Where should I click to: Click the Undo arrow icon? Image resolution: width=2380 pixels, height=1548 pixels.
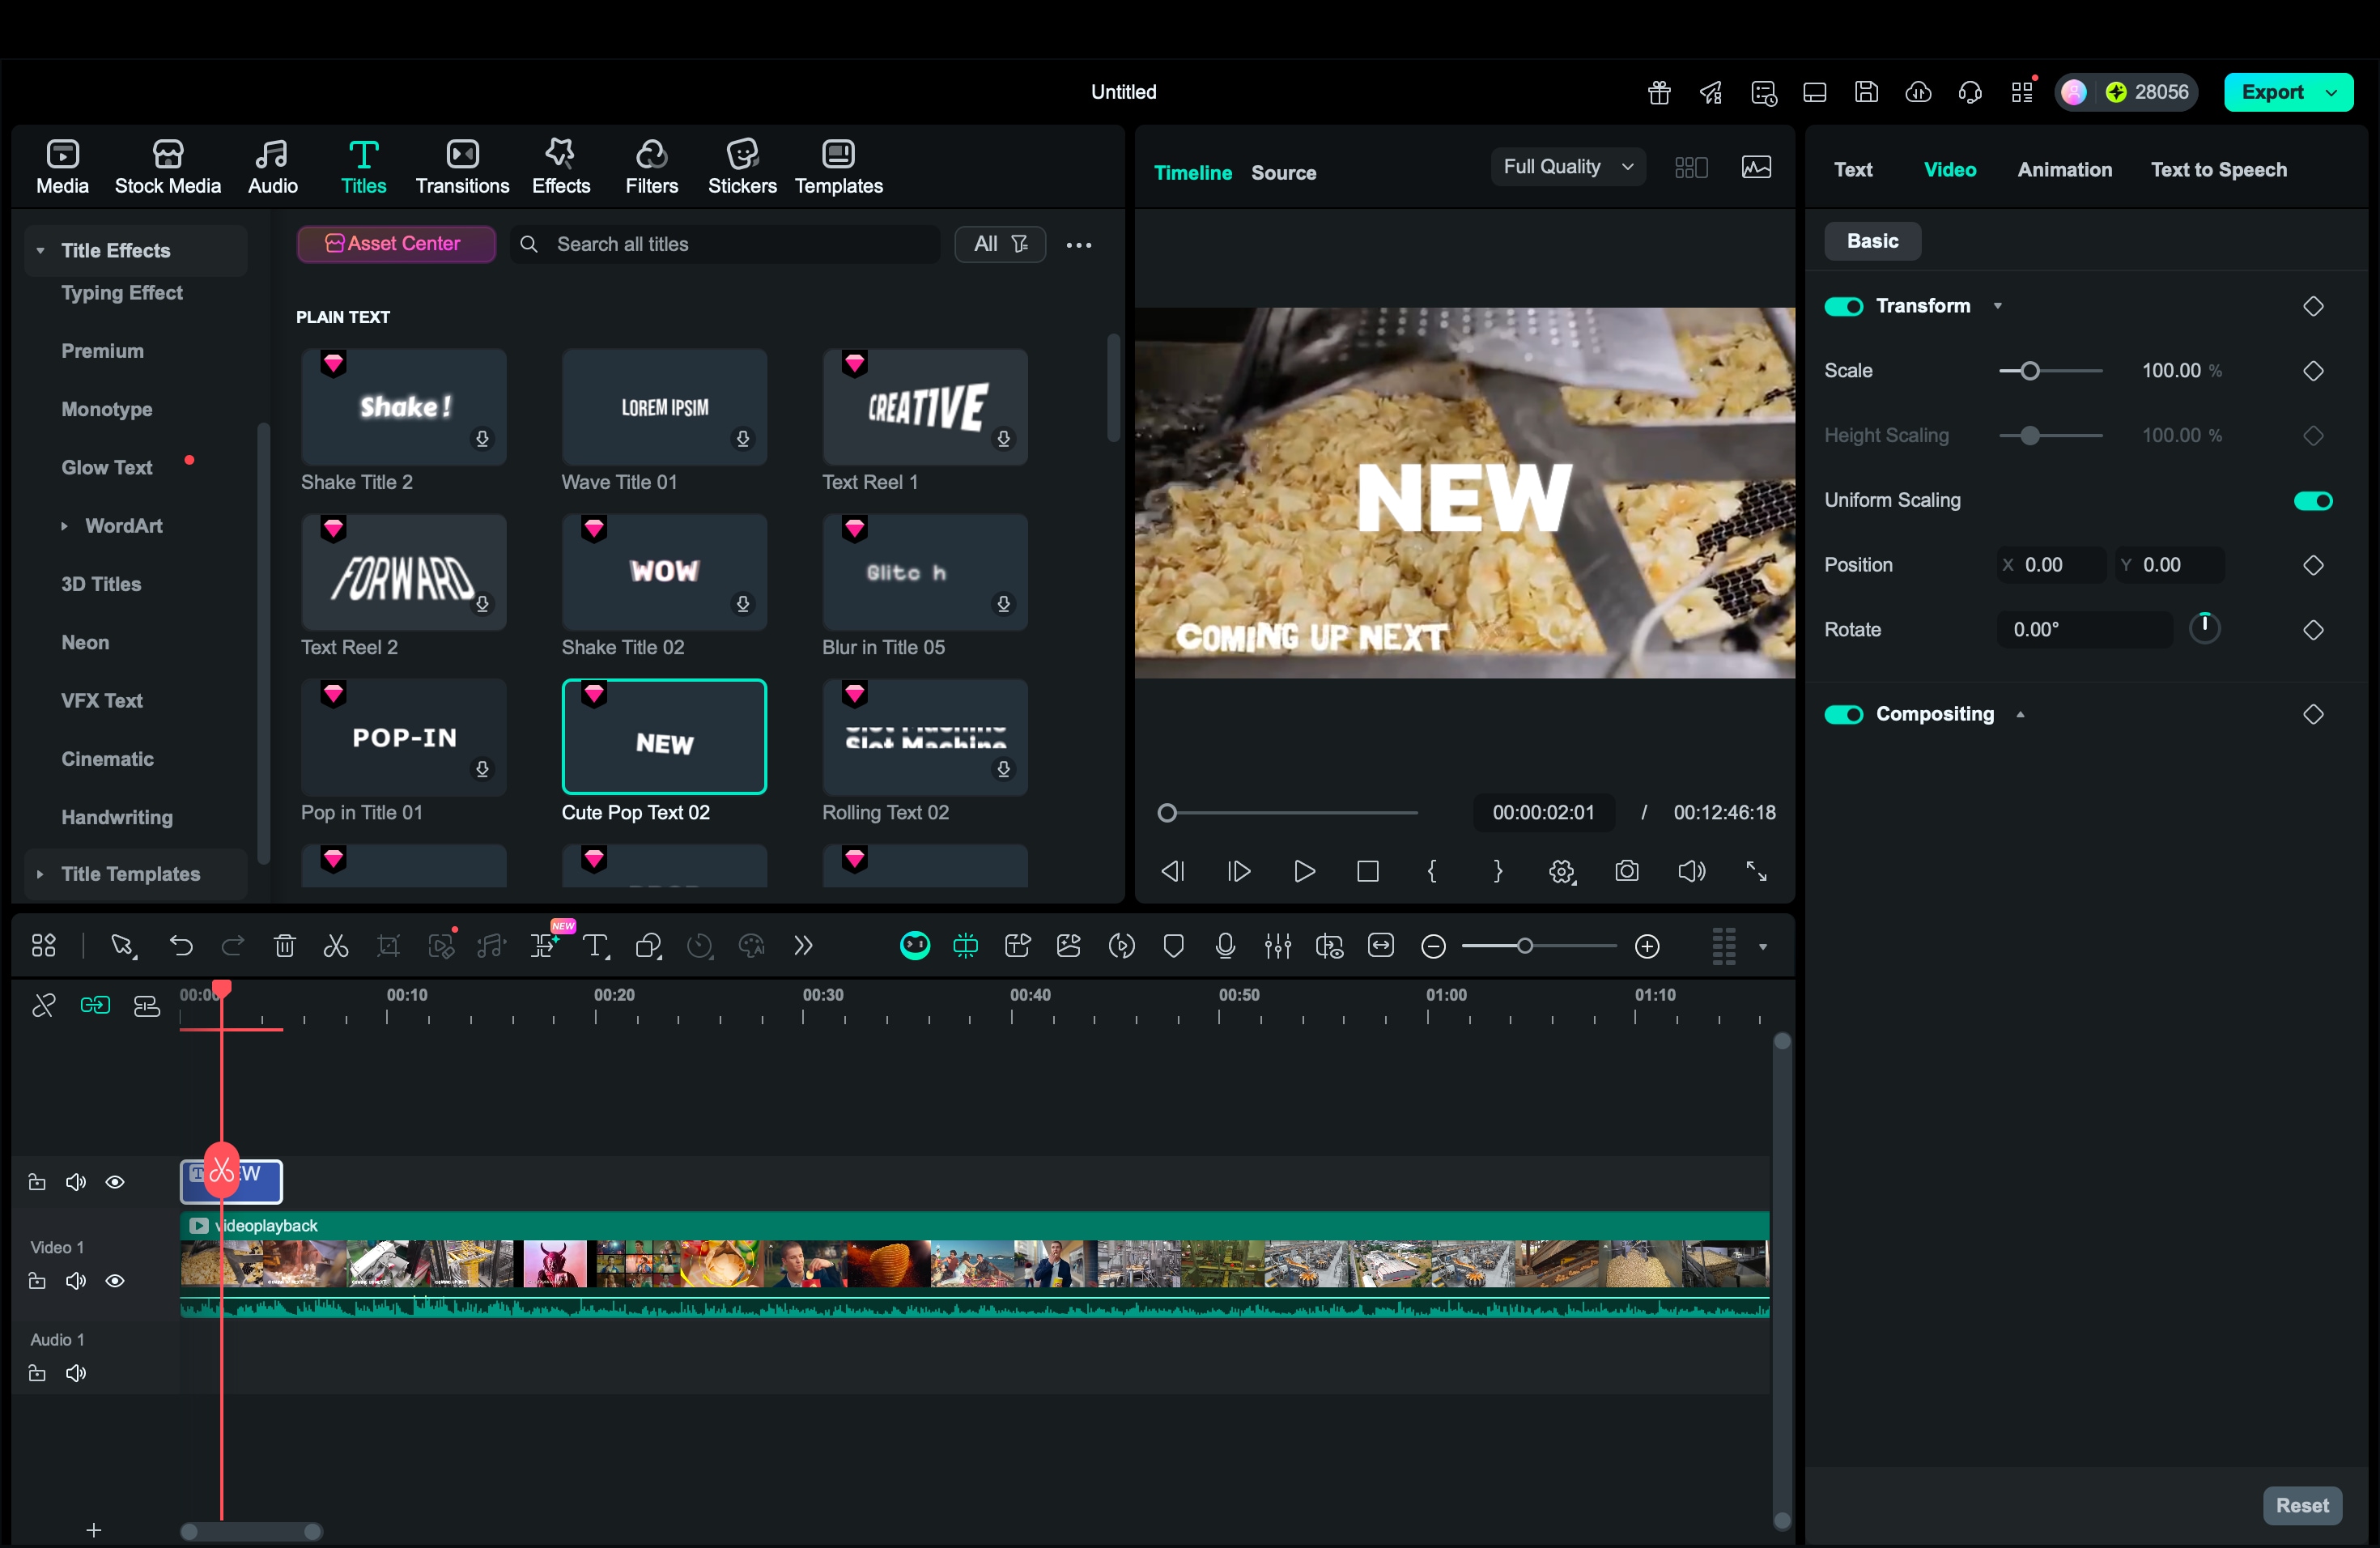181,946
